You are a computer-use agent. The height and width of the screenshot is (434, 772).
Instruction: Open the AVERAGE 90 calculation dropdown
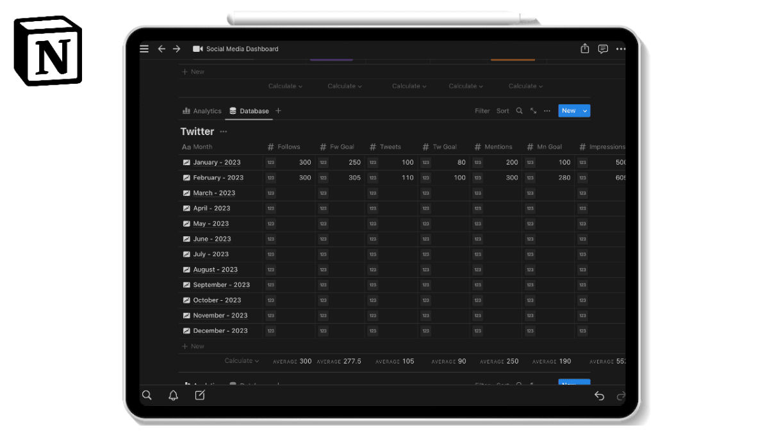pos(448,361)
